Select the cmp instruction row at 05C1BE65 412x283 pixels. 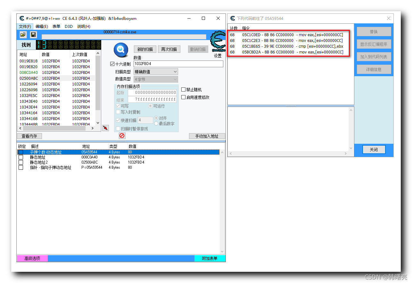288,46
